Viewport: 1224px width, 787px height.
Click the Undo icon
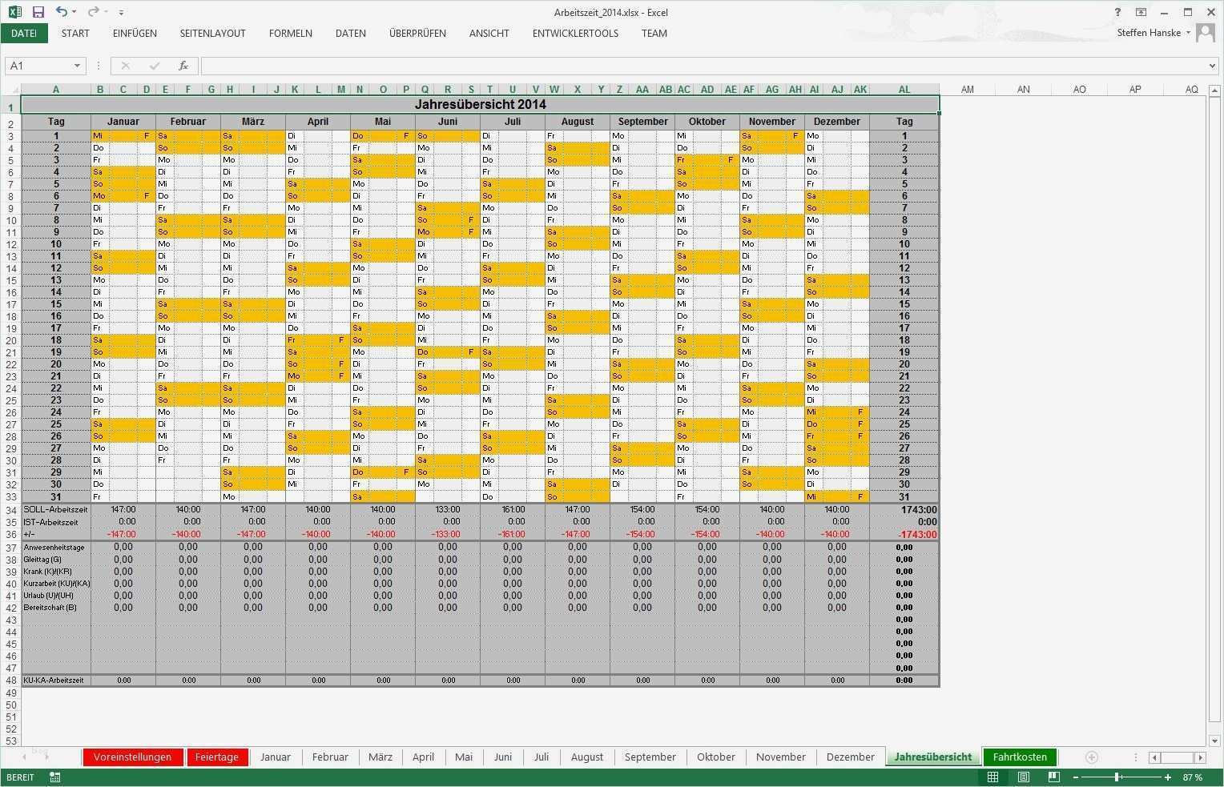(x=62, y=12)
